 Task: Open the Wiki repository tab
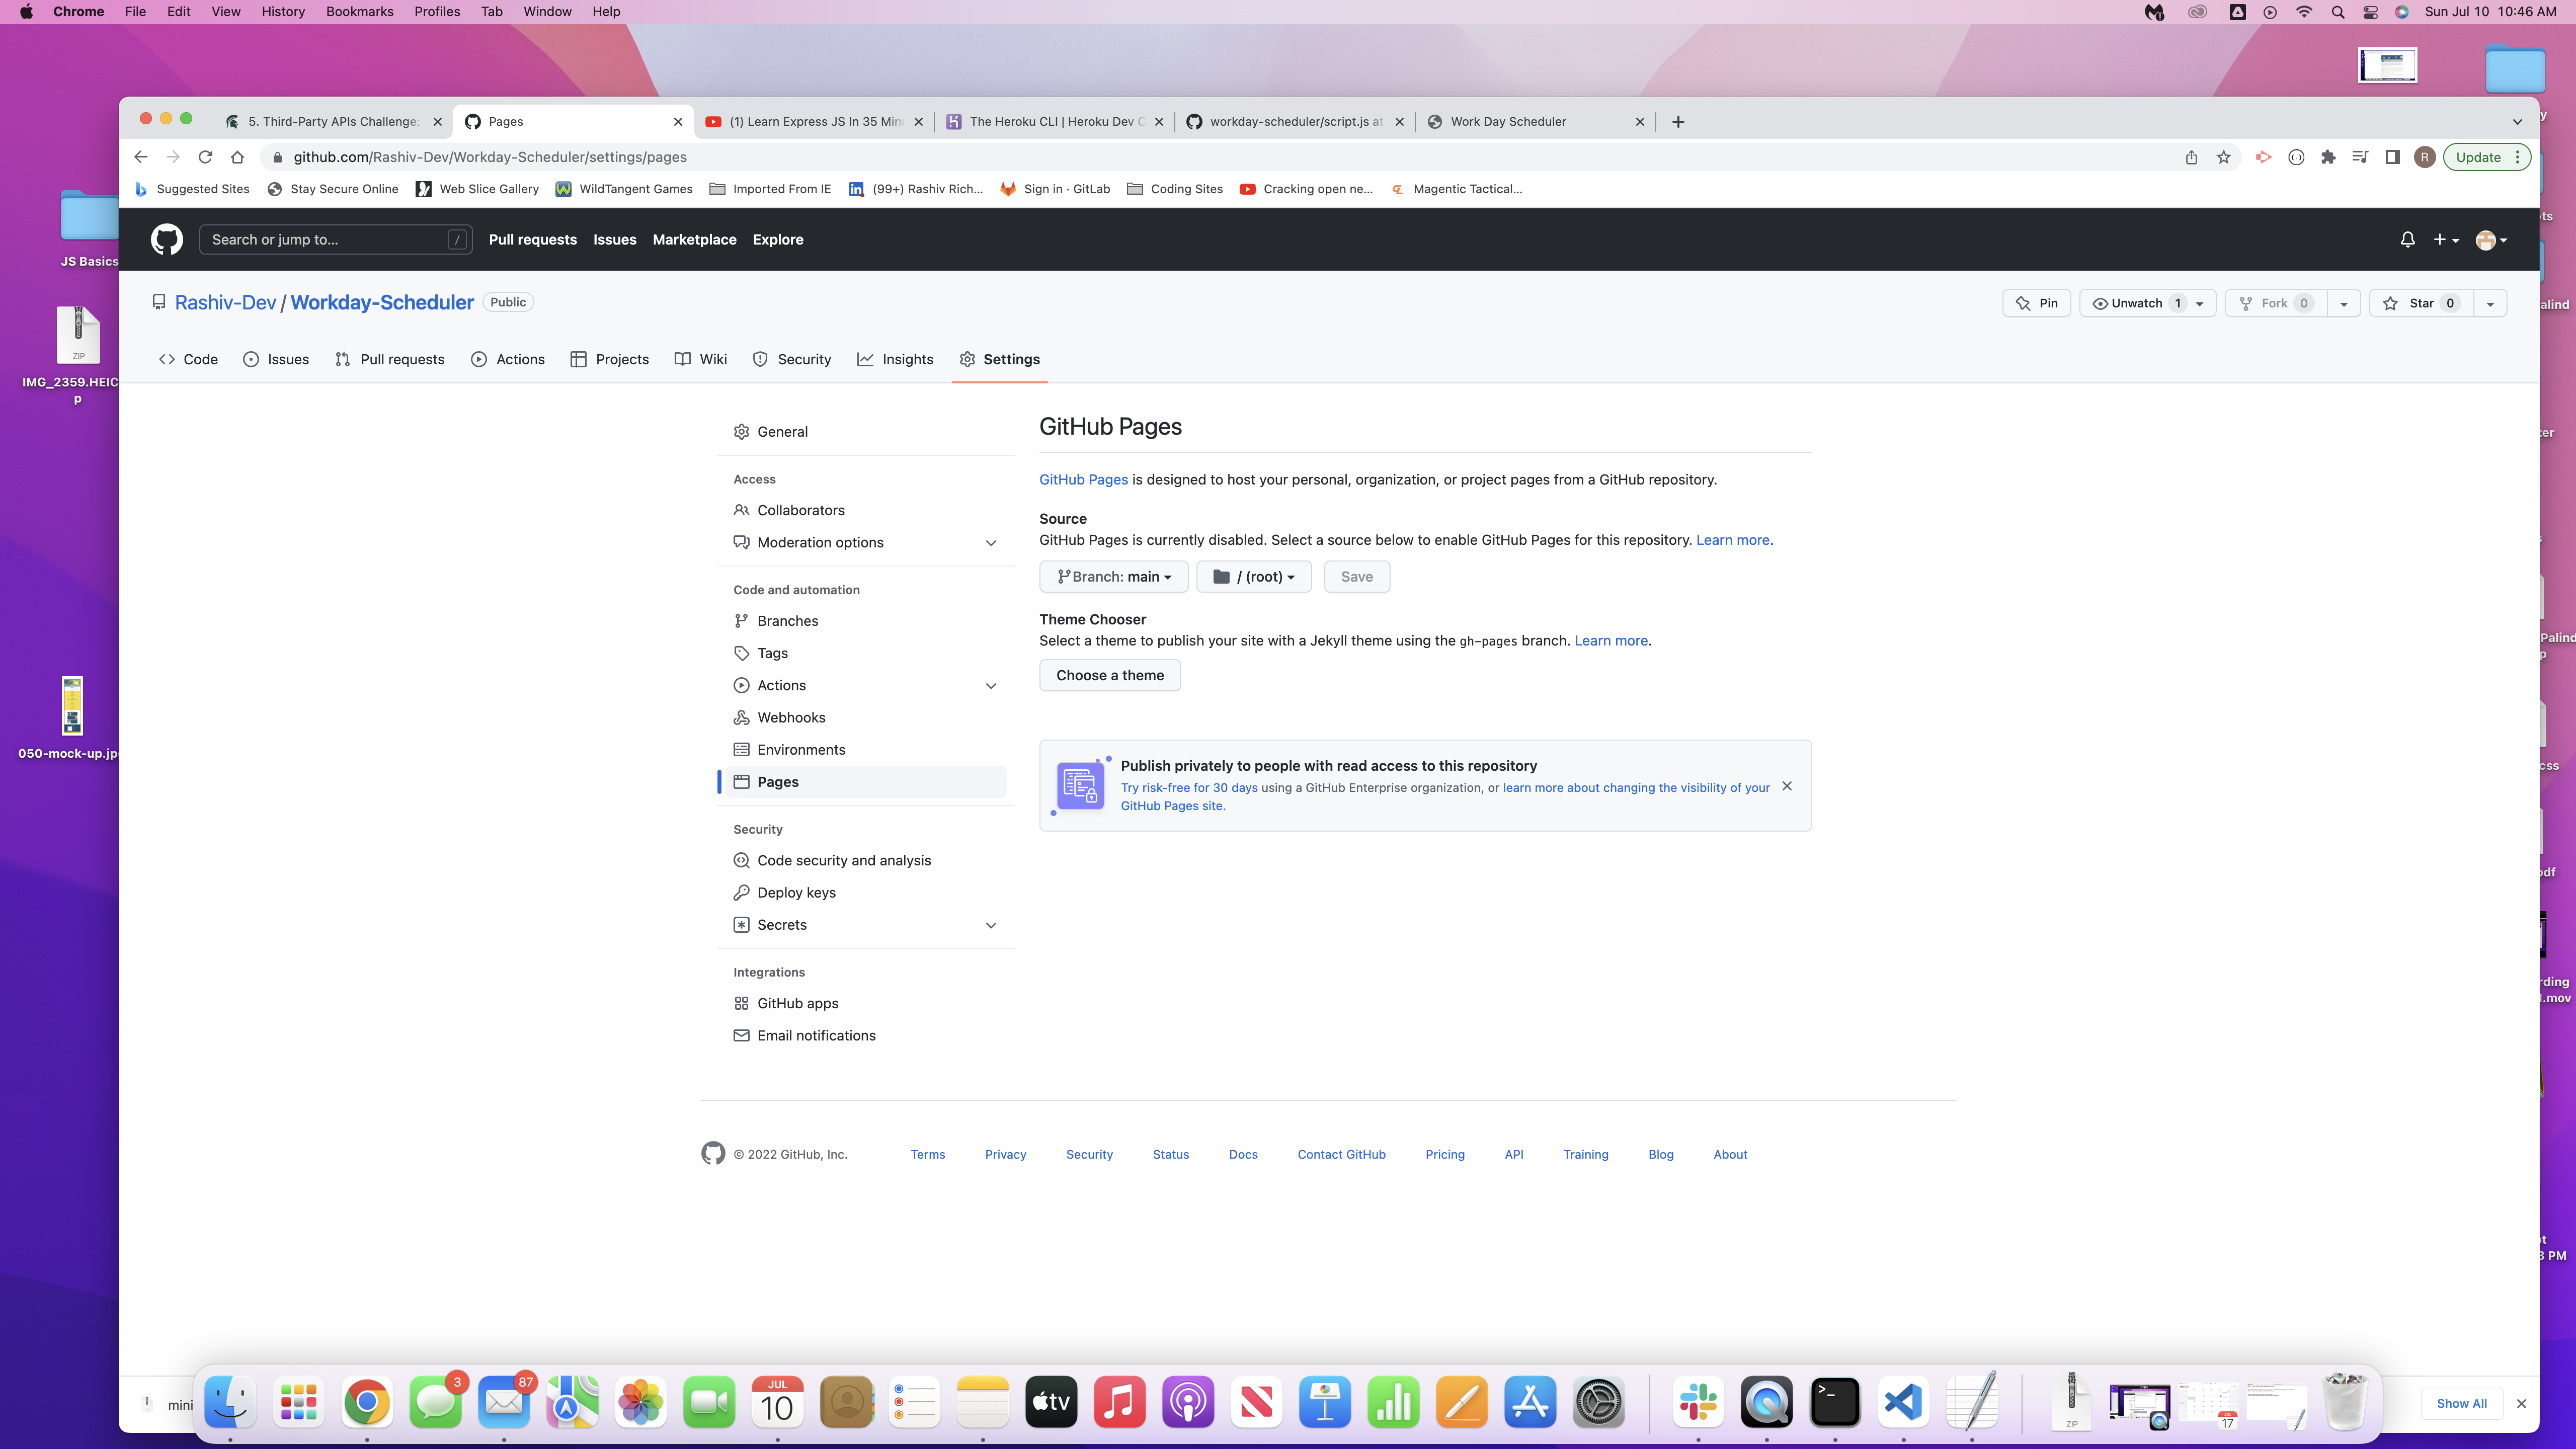coord(701,359)
